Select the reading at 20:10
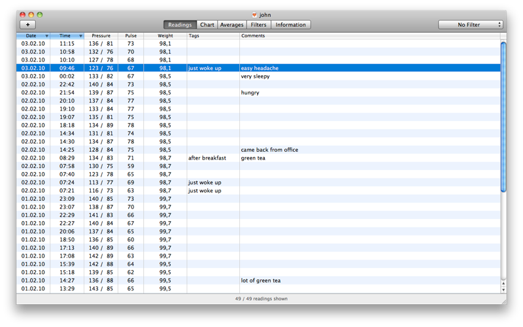This screenshot has width=523, height=327. pos(258,101)
